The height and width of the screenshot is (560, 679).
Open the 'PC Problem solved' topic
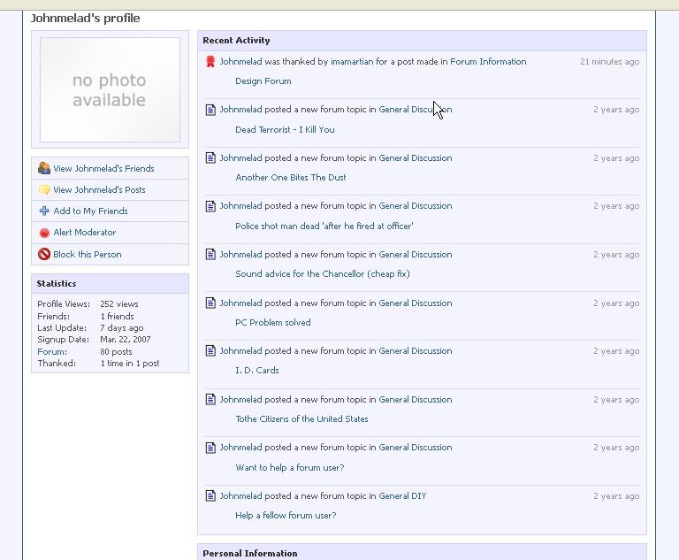[x=272, y=323]
